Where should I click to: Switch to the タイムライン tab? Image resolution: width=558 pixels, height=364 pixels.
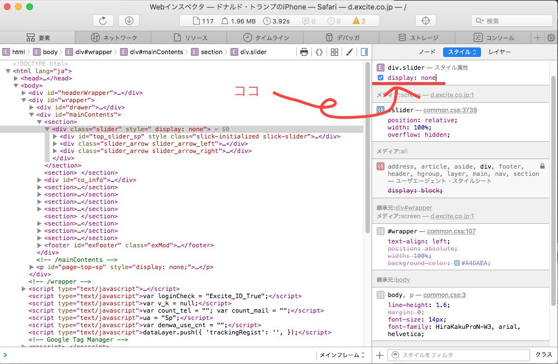click(x=266, y=37)
